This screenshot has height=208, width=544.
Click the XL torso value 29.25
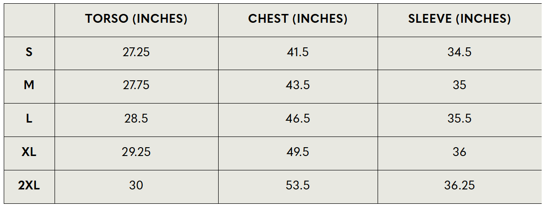[x=136, y=152]
